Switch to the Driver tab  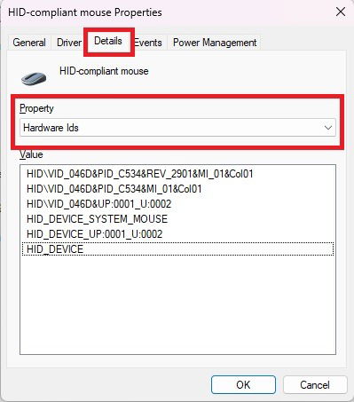(x=69, y=43)
